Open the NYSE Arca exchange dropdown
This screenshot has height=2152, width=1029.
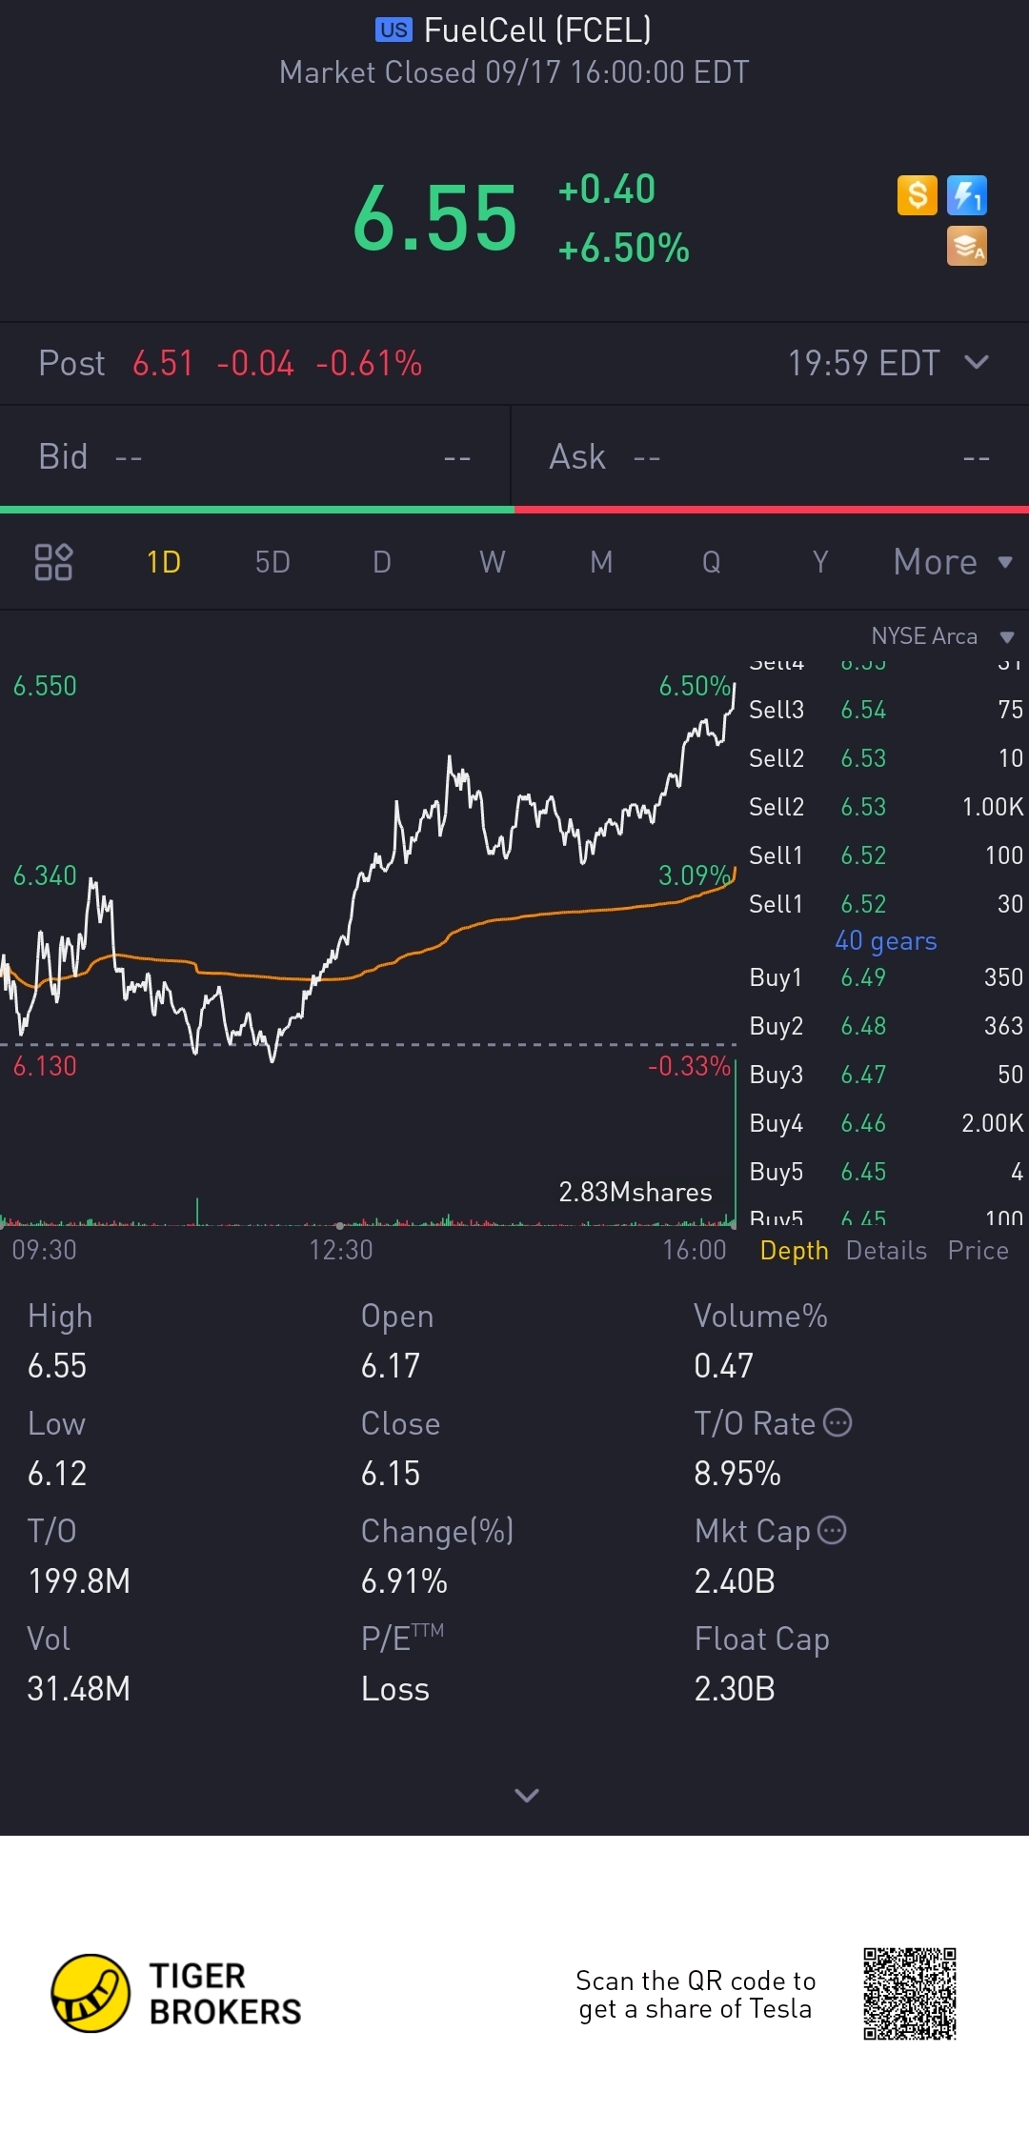click(943, 636)
